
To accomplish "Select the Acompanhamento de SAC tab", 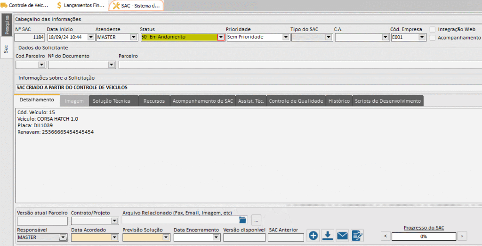I will pyautogui.click(x=203, y=101).
